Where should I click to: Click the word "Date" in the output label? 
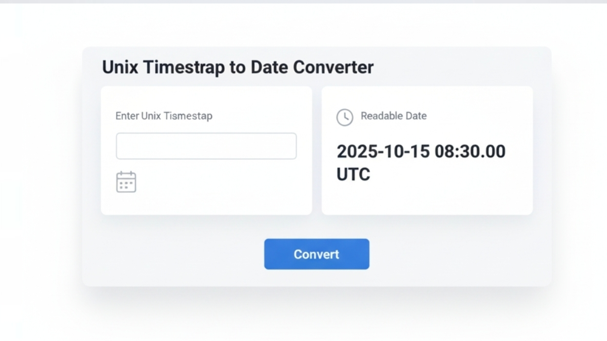coord(416,116)
